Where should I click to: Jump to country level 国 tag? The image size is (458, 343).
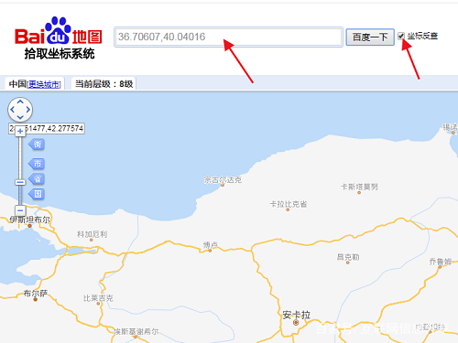37,194
